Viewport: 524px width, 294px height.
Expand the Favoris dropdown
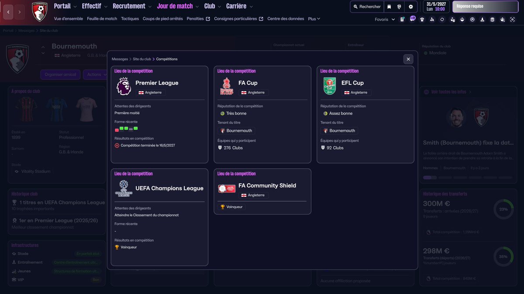click(x=385, y=19)
